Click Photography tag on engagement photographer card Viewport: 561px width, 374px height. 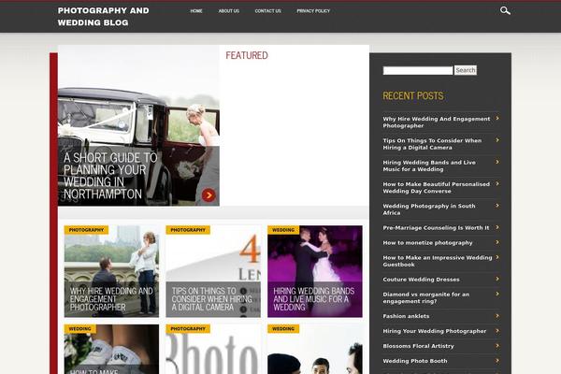(x=86, y=230)
